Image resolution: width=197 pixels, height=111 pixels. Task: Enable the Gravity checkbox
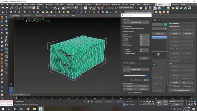coord(124,49)
